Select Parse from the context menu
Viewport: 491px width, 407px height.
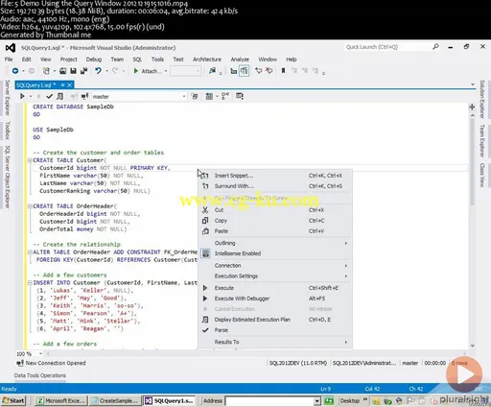[x=275, y=330]
